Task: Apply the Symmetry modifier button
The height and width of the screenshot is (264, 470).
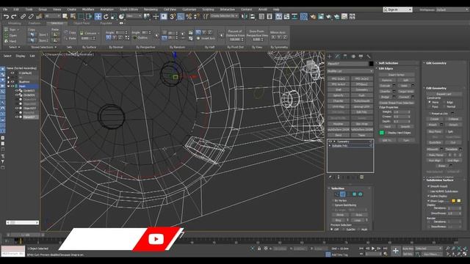Action: 362,89
